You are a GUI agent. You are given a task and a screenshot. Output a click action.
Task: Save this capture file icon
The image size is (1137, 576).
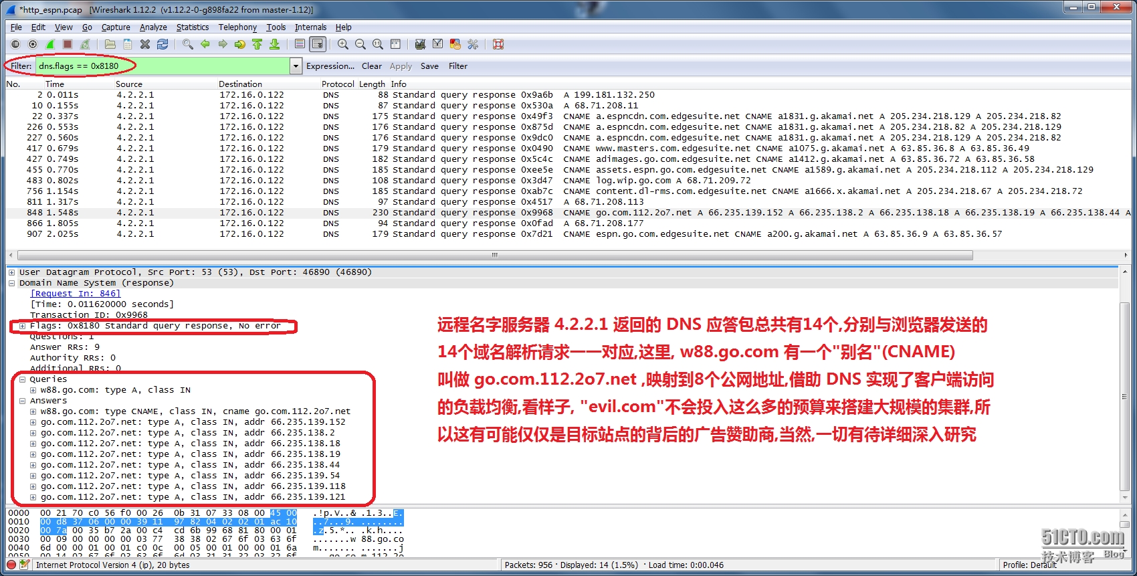click(128, 44)
